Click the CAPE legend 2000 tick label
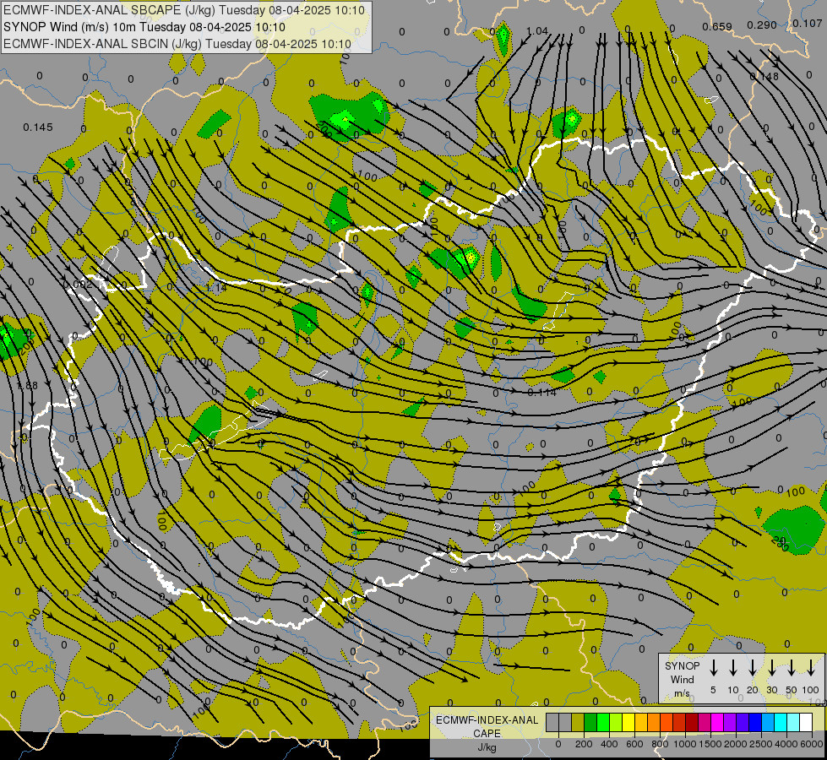This screenshot has width=827, height=760. [x=736, y=744]
